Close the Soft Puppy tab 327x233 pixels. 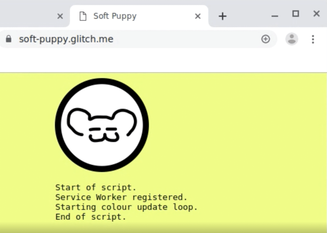198,16
